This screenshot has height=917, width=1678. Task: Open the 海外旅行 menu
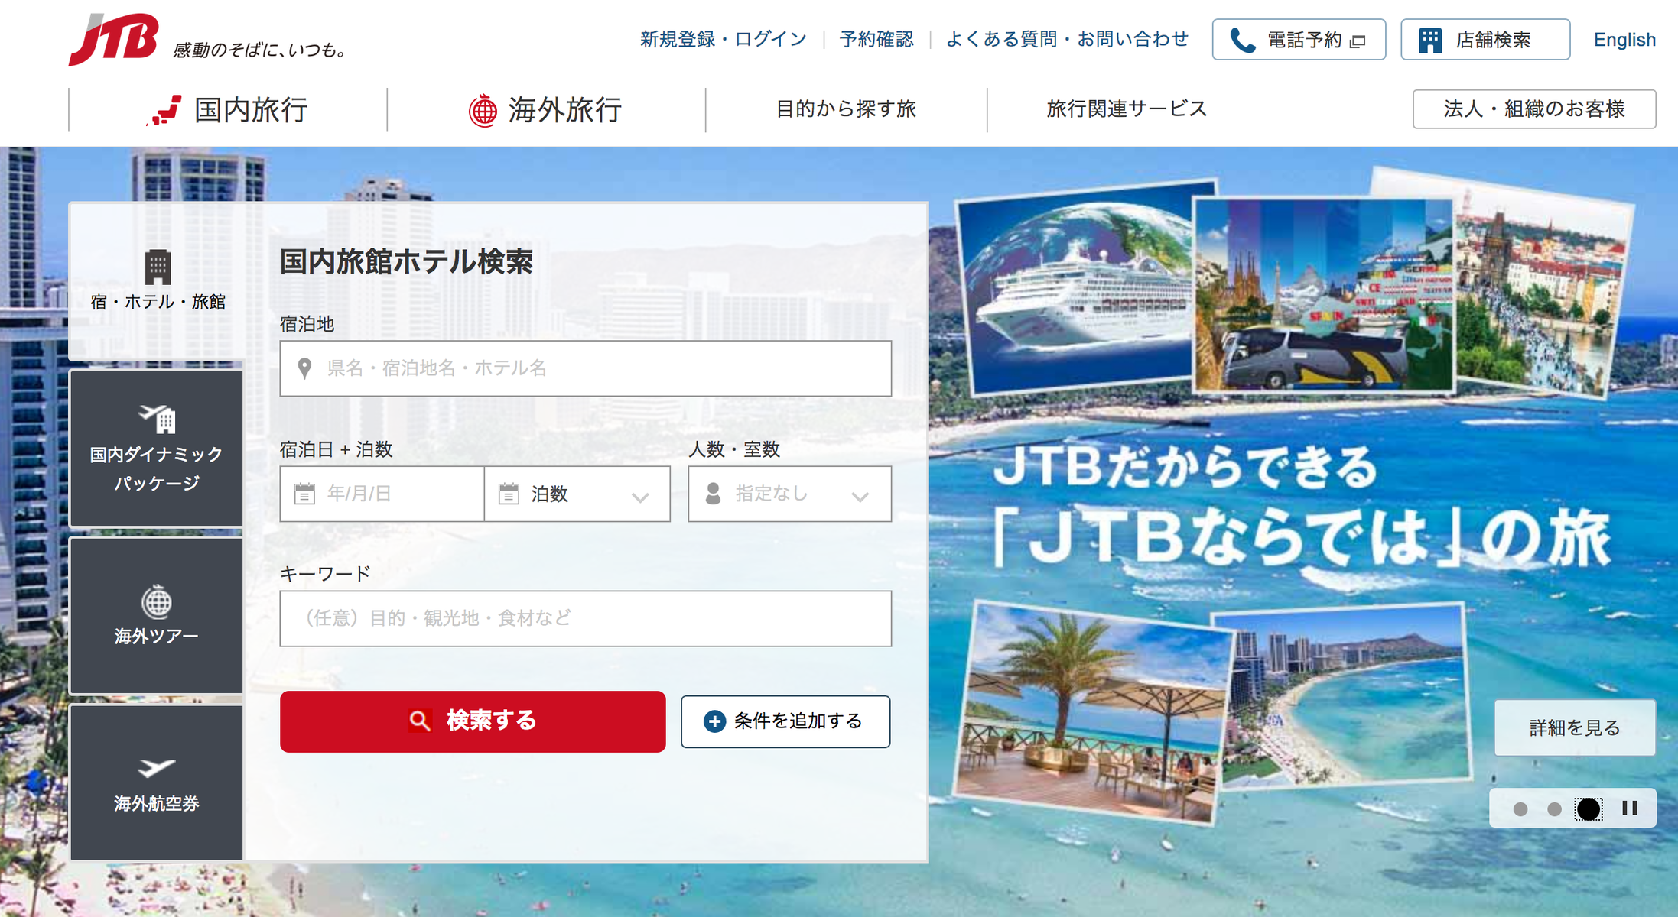(546, 110)
